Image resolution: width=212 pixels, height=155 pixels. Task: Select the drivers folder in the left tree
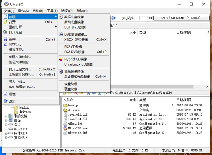(x=24, y=112)
